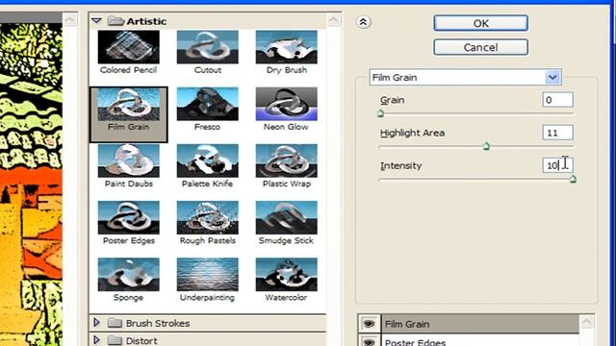Viewport: 616px width, 346px height.
Task: Collapse the Artistic folder triangle
Action: click(x=96, y=20)
